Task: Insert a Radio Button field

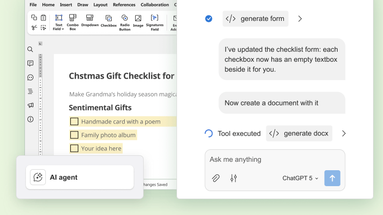Action: (125, 22)
